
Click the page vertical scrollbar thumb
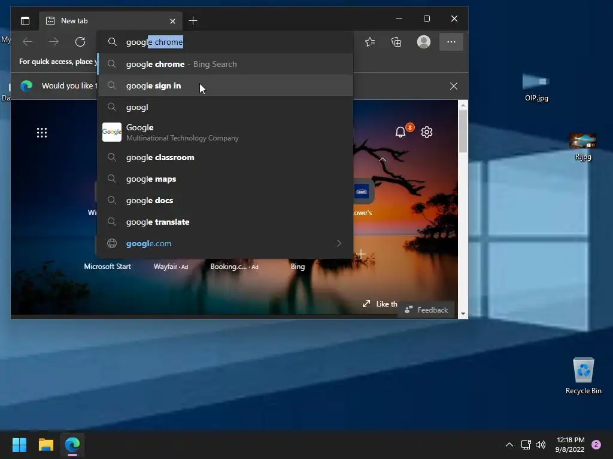pos(463,131)
